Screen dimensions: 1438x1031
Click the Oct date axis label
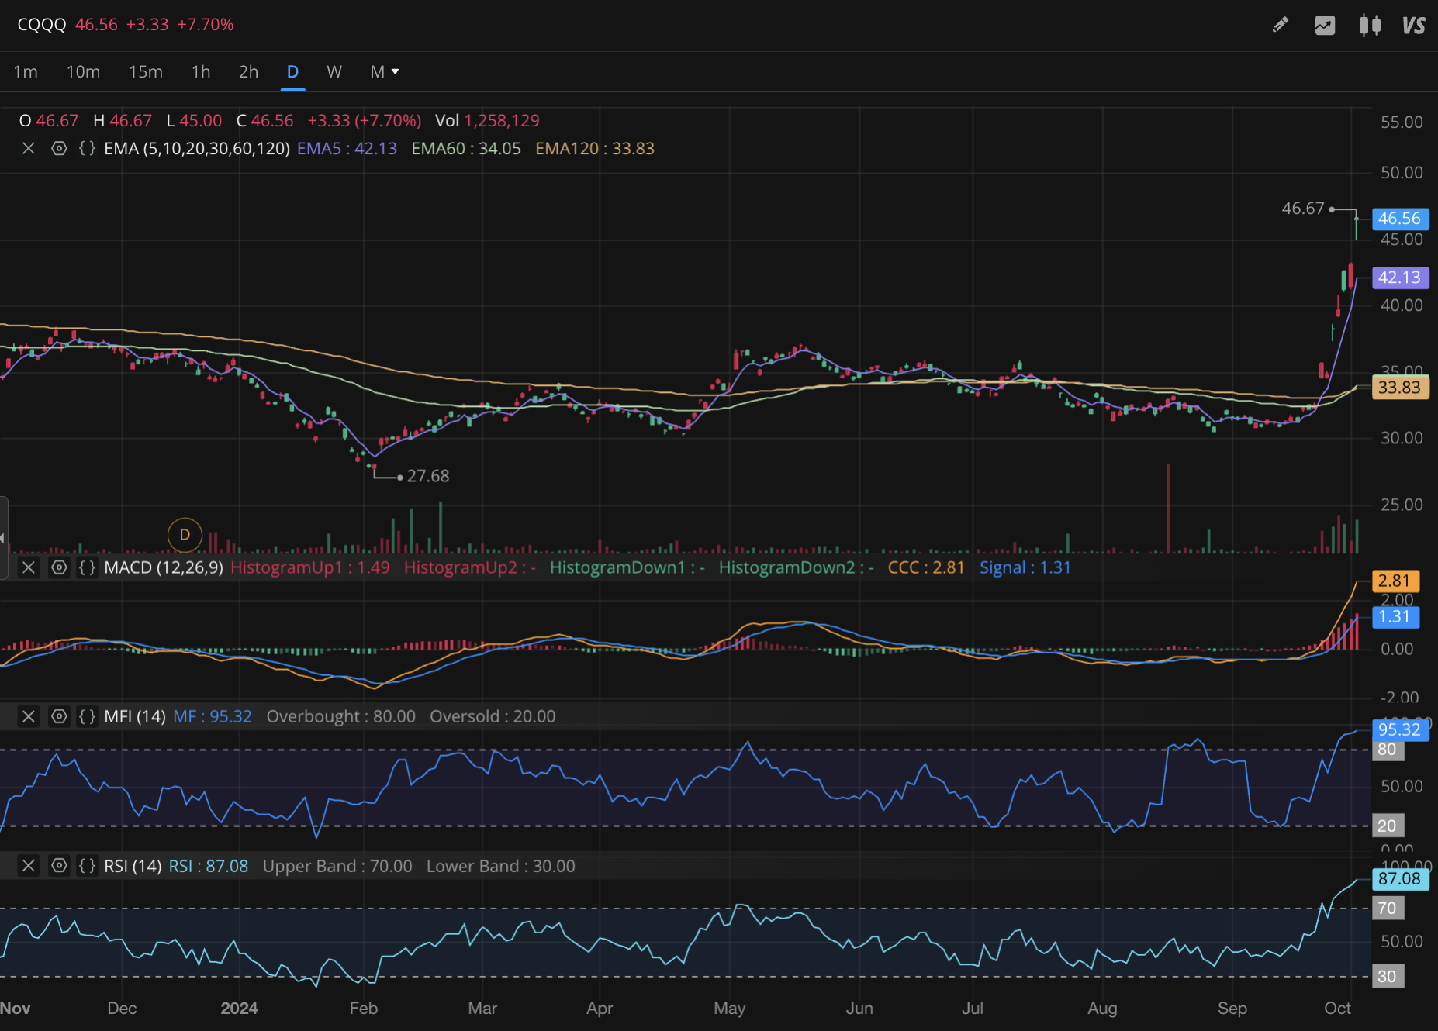(1337, 1009)
